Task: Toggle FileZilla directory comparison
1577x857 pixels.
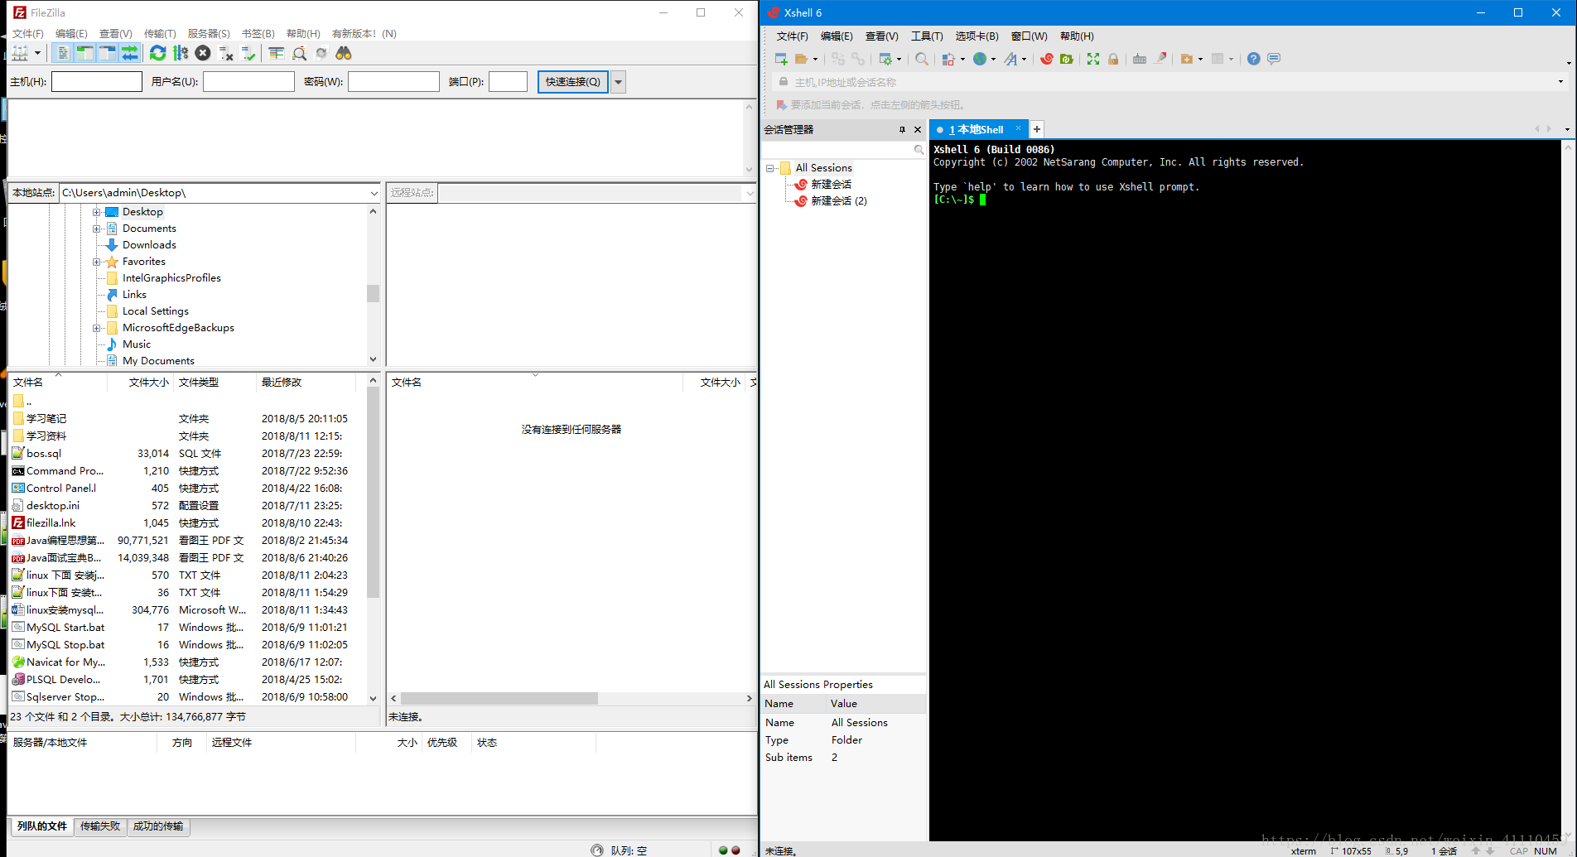Action: (299, 53)
